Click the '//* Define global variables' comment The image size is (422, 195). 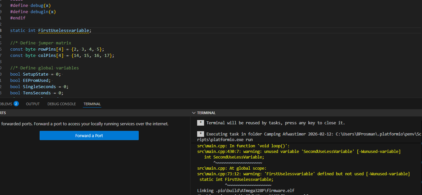pyautogui.click(x=45, y=68)
